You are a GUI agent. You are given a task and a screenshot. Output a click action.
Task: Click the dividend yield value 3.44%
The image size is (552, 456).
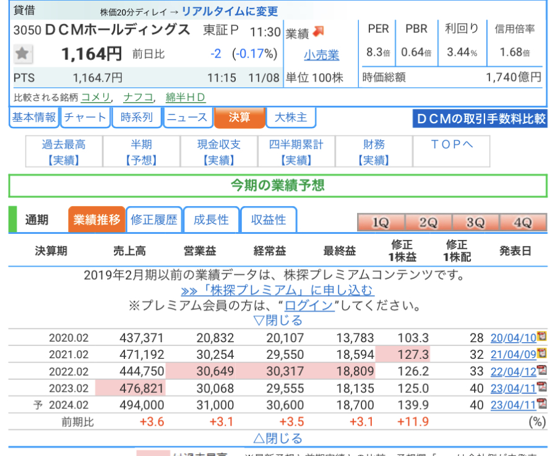[x=462, y=52]
